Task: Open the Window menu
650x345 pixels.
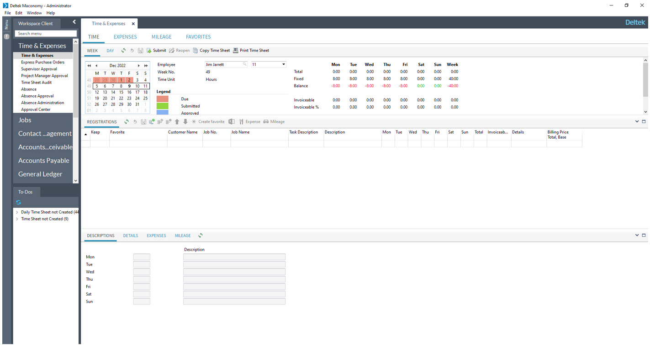Action: [34, 13]
